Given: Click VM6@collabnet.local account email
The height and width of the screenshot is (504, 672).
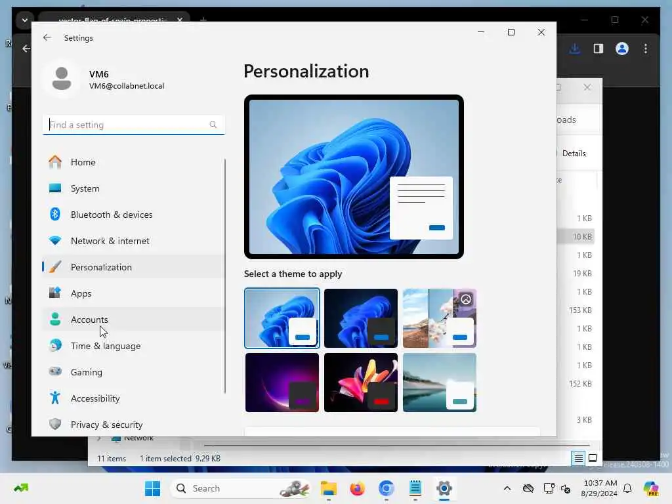Looking at the screenshot, I should coord(127,86).
